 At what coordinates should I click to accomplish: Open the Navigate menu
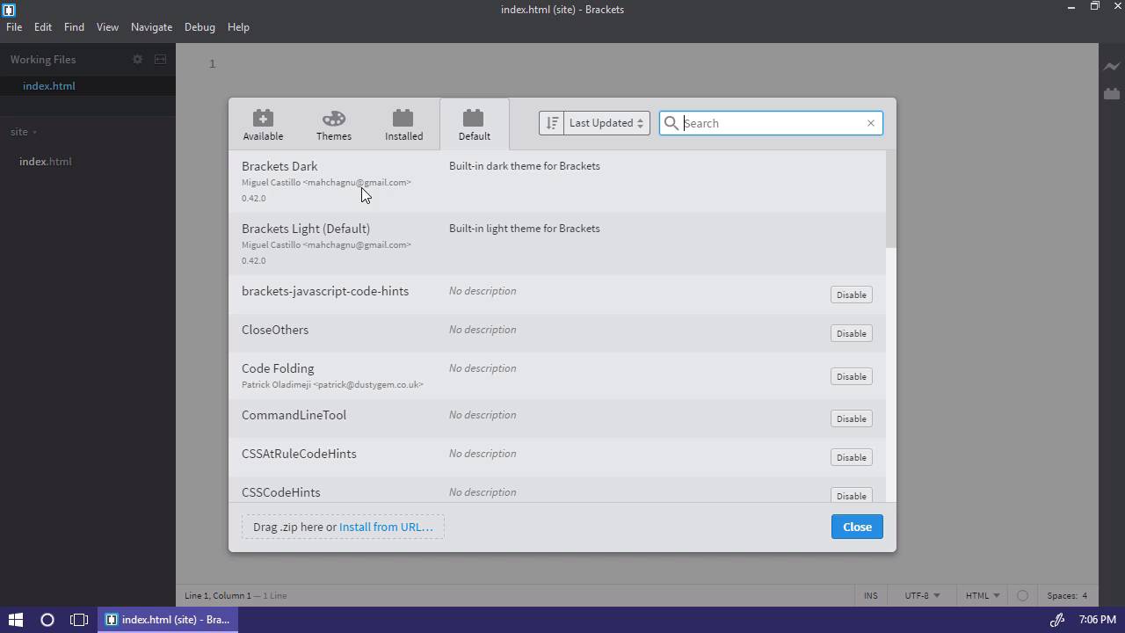pos(151,27)
